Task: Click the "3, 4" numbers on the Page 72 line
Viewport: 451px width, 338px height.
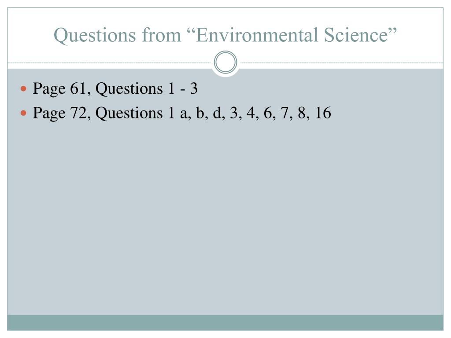Action: pyautogui.click(x=244, y=114)
